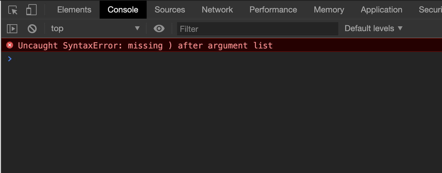Click the red error icon beside SyntaxError
Image resolution: width=442 pixels, height=173 pixels.
[x=10, y=45]
